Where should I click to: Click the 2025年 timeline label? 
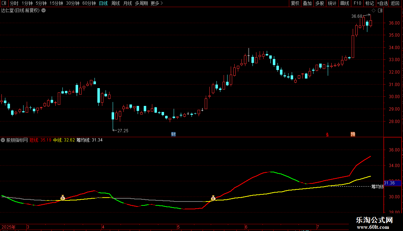9,227
